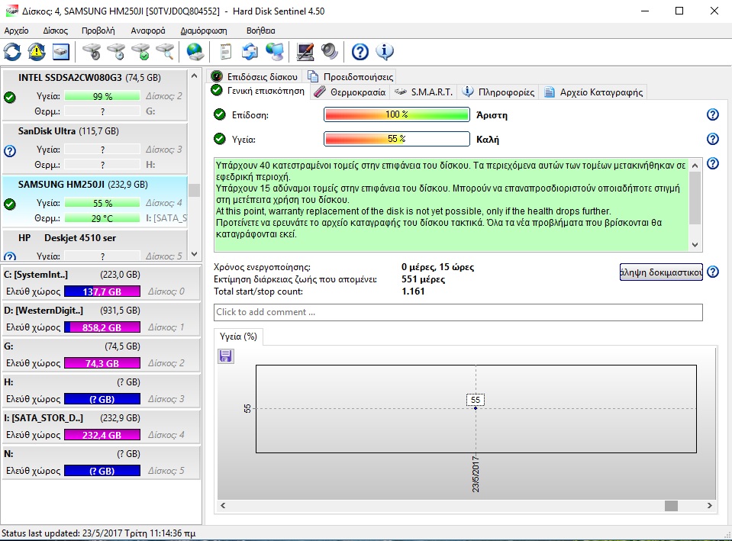Screen dimensions: 732x541
Task: Click the Refresh disk information toolbar icon
Action: pos(13,52)
